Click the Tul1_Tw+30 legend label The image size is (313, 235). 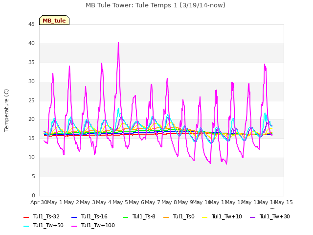coord(275,216)
